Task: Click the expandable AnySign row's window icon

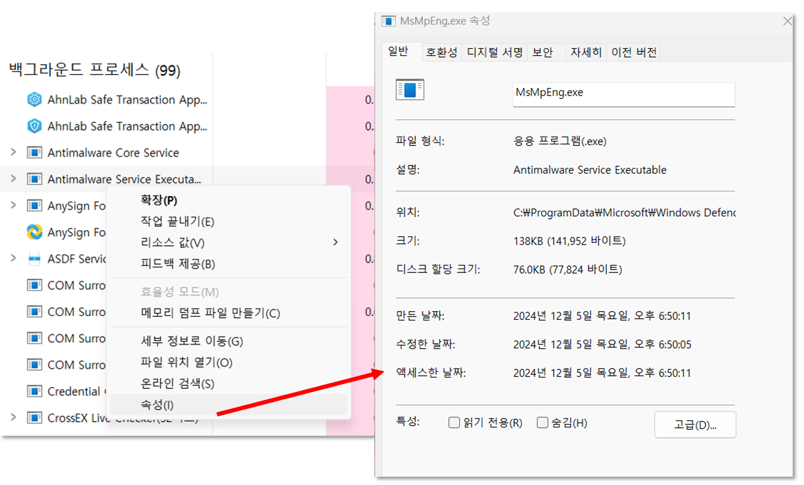Action: tap(34, 206)
